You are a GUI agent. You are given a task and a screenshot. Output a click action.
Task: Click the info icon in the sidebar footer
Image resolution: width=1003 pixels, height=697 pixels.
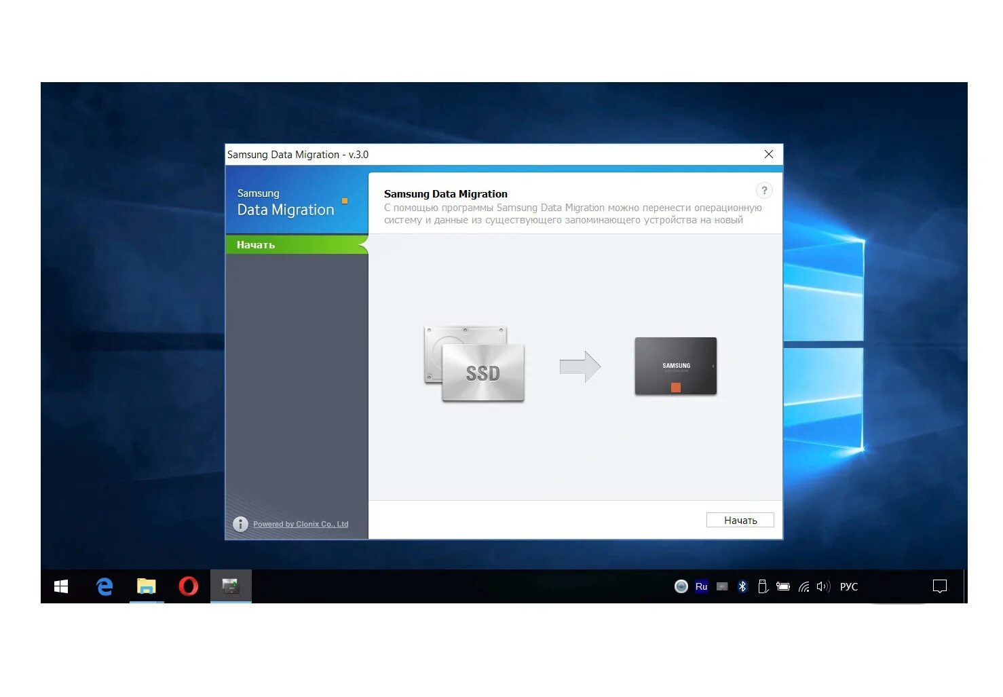pyautogui.click(x=240, y=524)
